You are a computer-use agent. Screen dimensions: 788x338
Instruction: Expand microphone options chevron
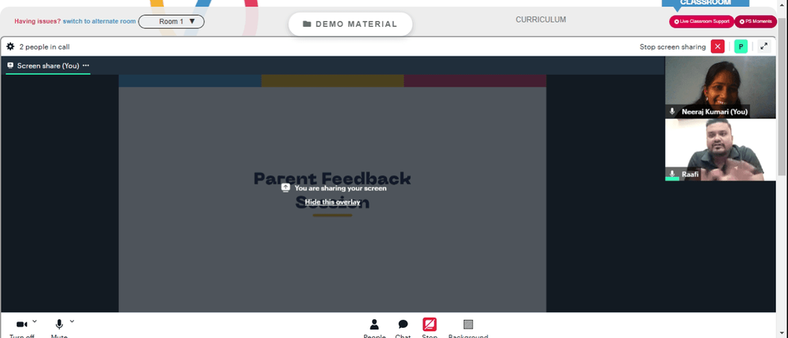(72, 321)
